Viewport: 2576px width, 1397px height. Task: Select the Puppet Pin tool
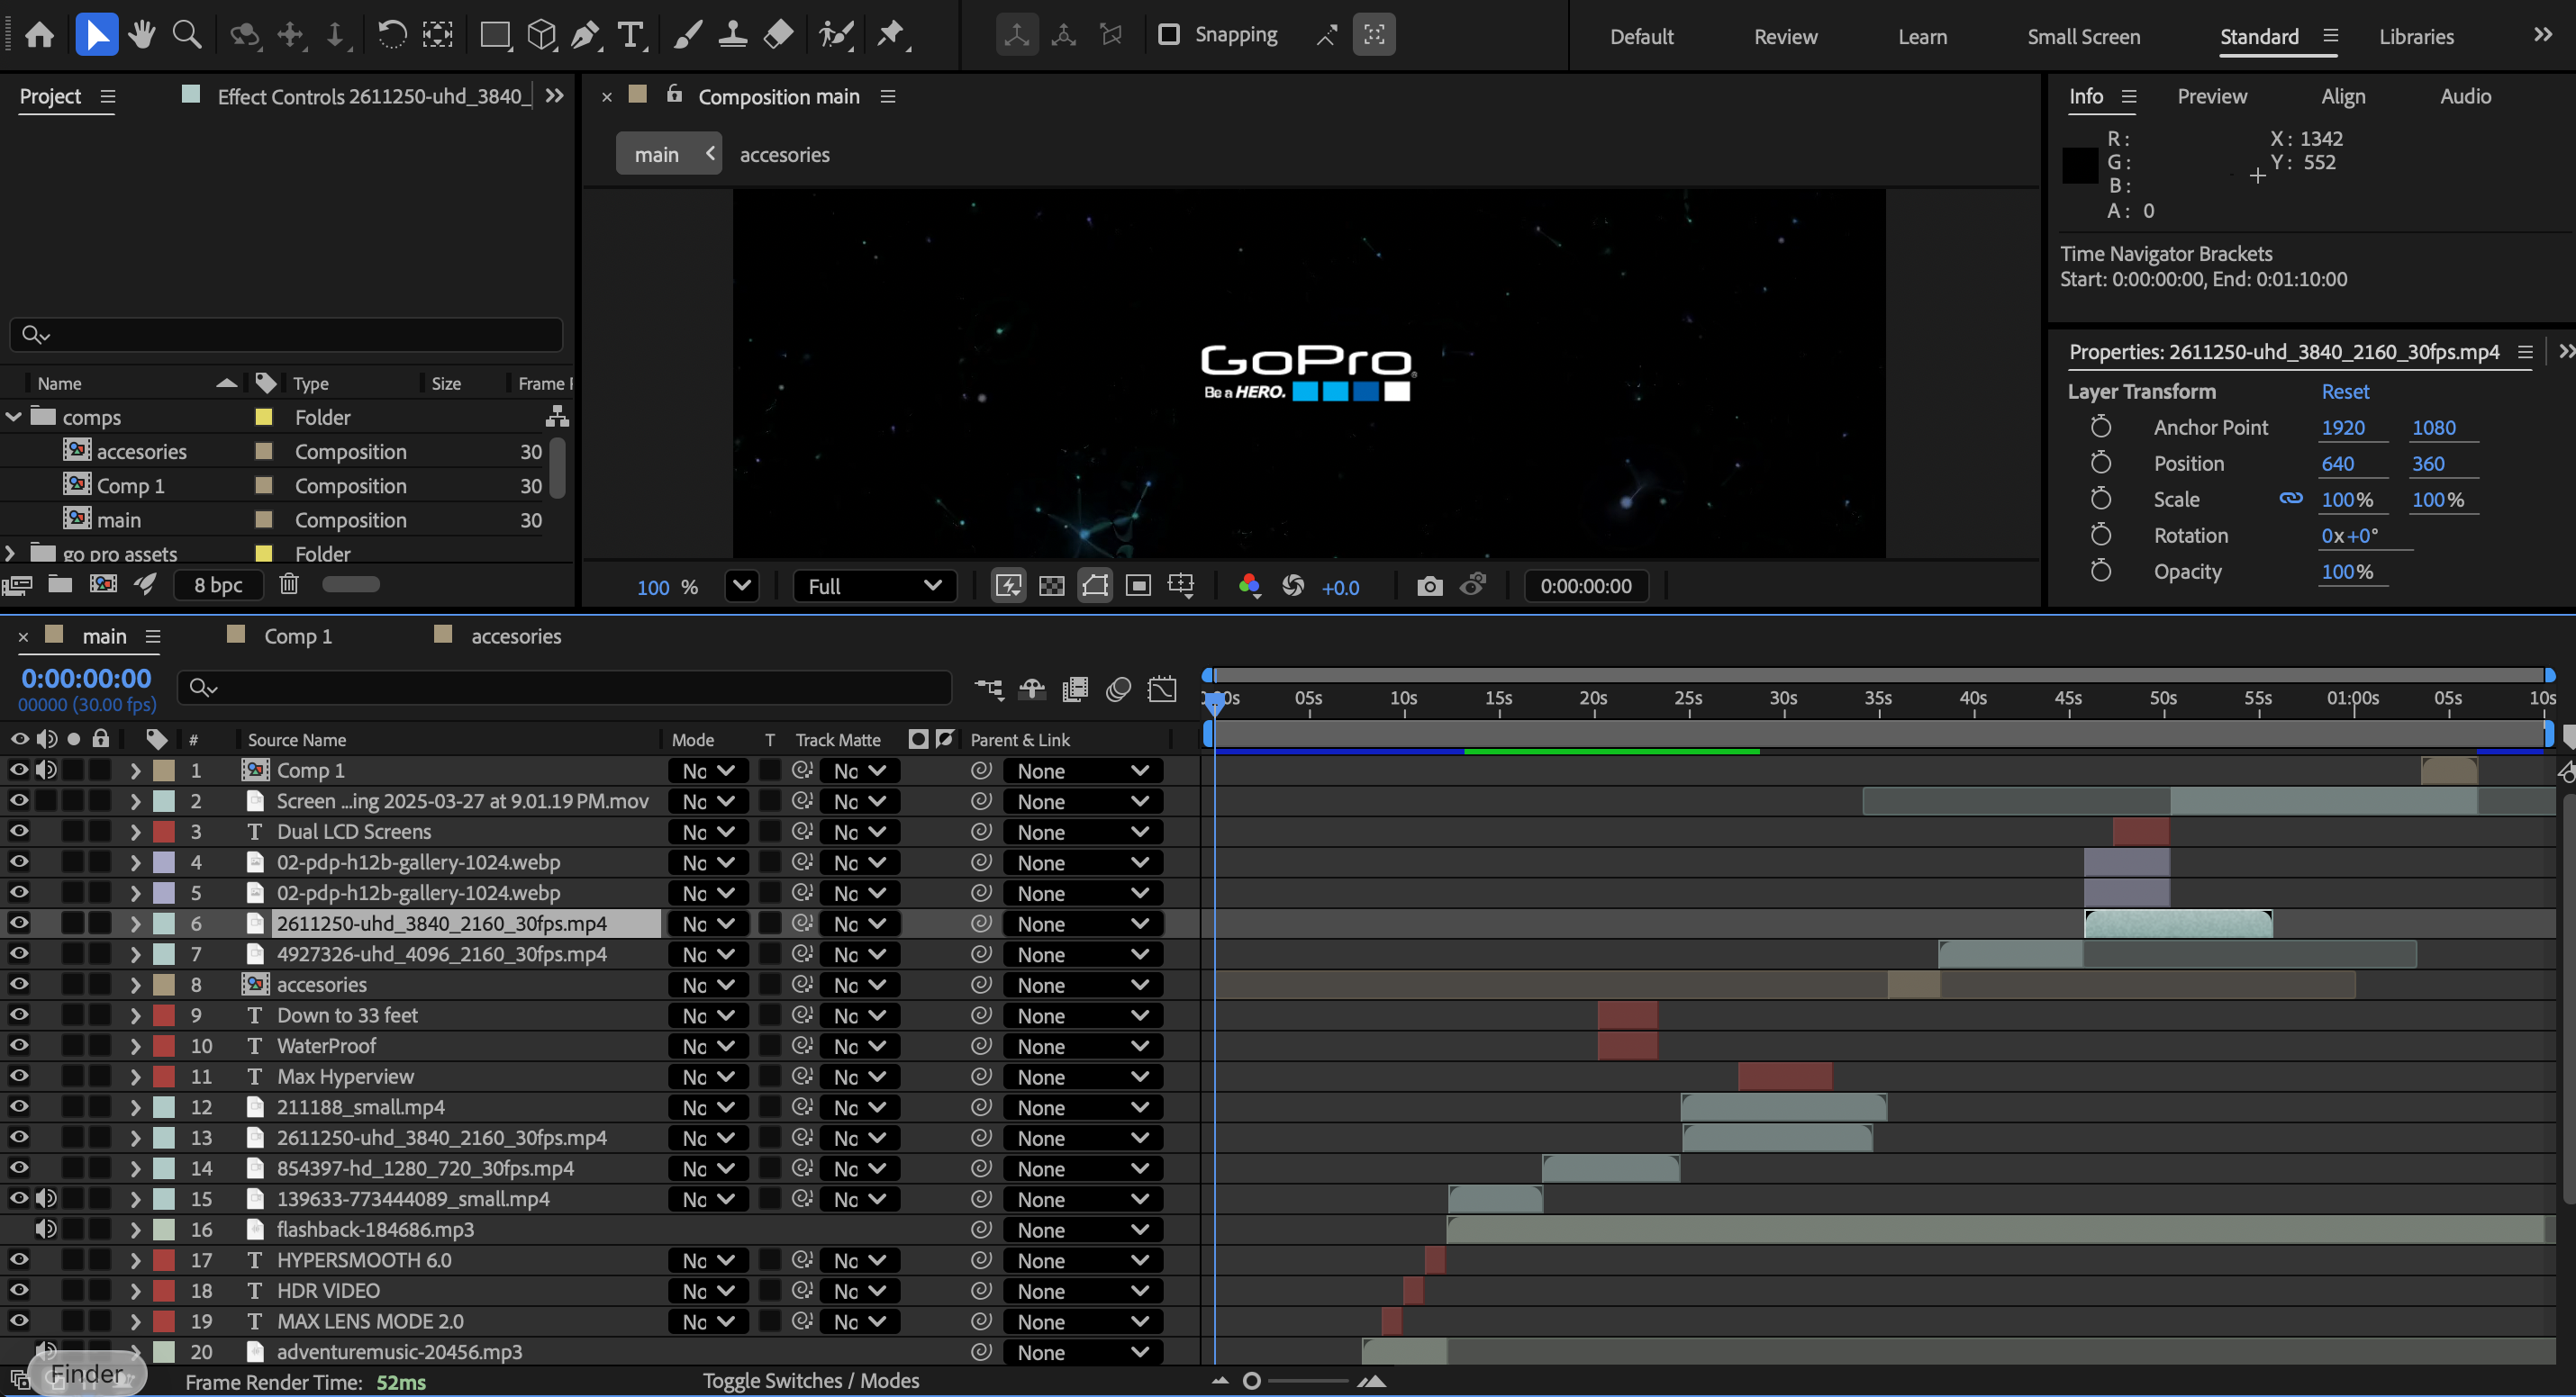pos(891,34)
